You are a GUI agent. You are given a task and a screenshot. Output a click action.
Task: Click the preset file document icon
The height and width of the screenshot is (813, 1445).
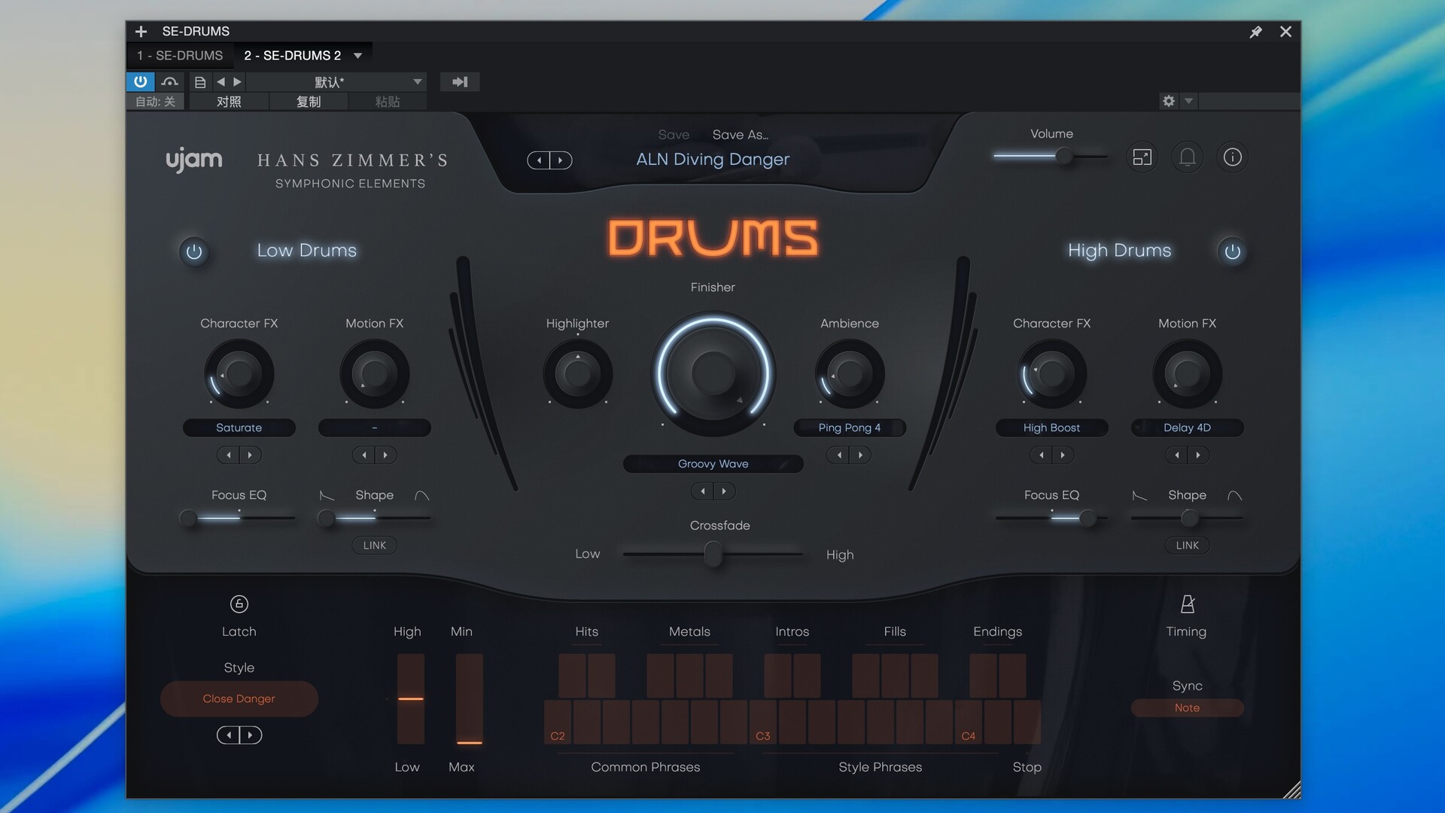tap(200, 81)
